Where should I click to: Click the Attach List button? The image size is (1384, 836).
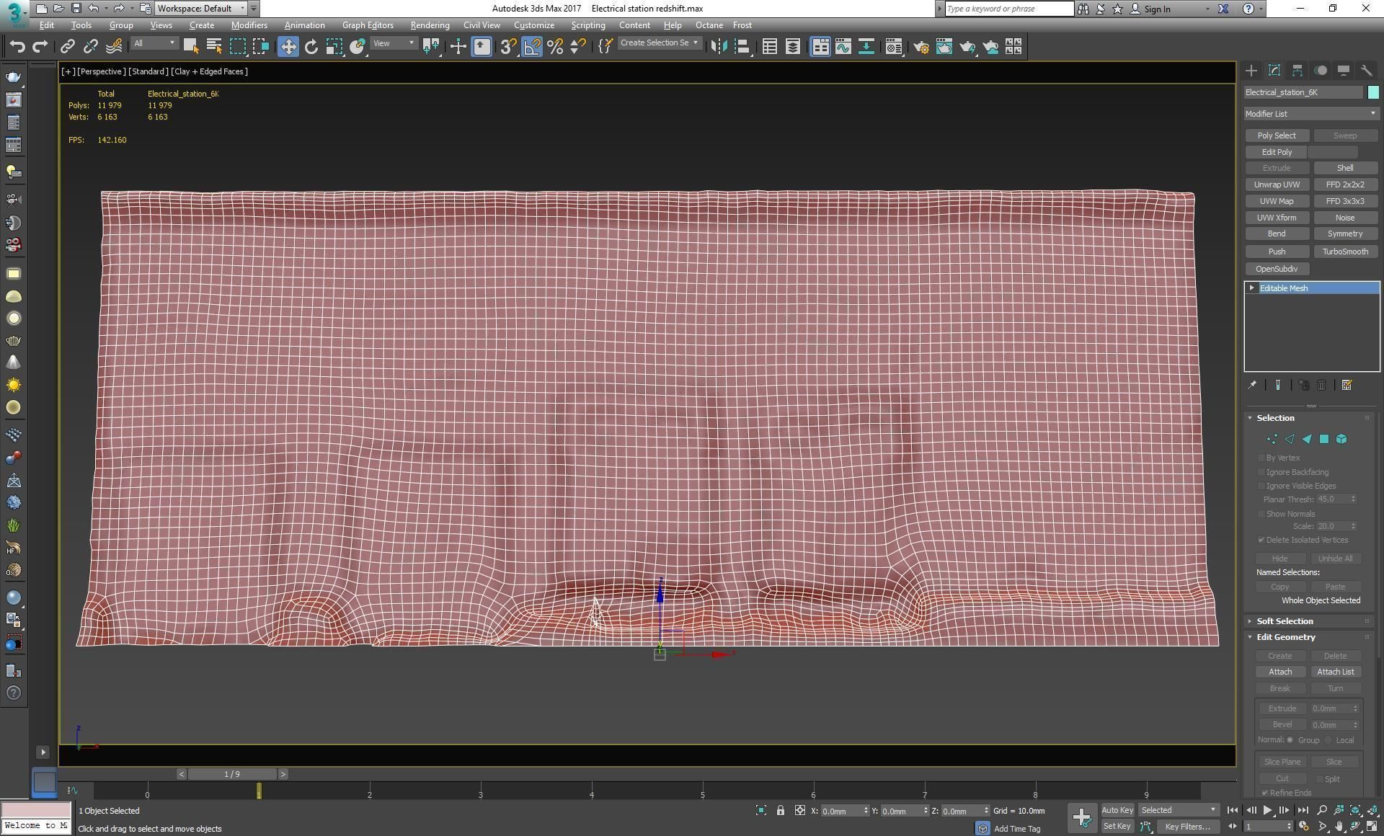(x=1335, y=672)
